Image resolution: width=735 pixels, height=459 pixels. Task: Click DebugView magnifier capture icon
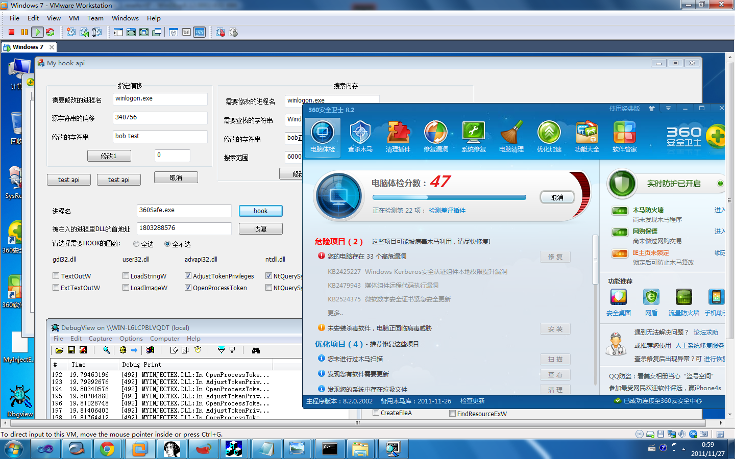click(107, 350)
